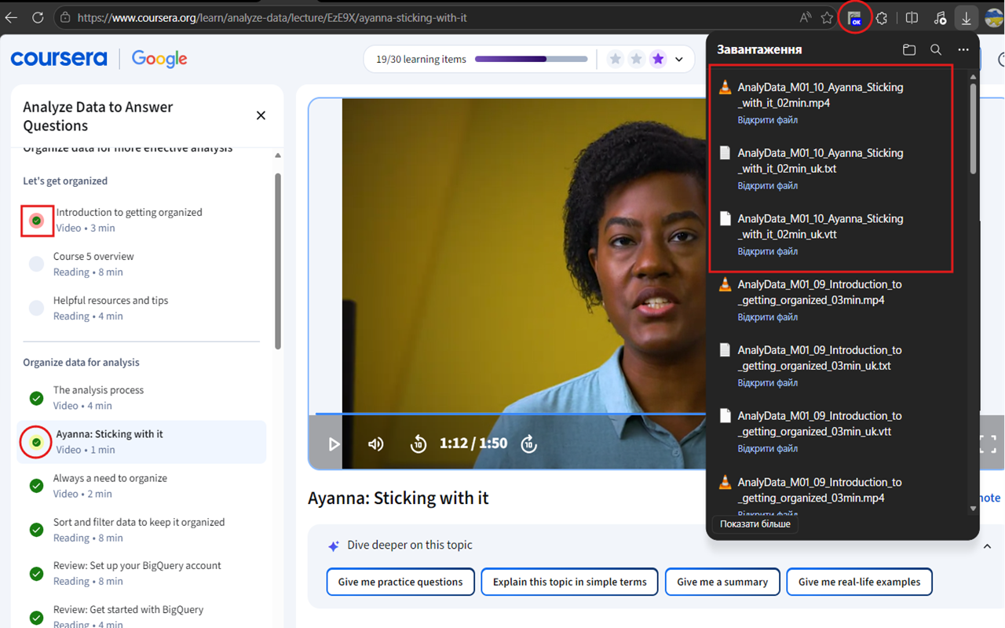Open the downloads folder icon
Image resolution: width=1005 pixels, height=628 pixels.
coord(909,49)
